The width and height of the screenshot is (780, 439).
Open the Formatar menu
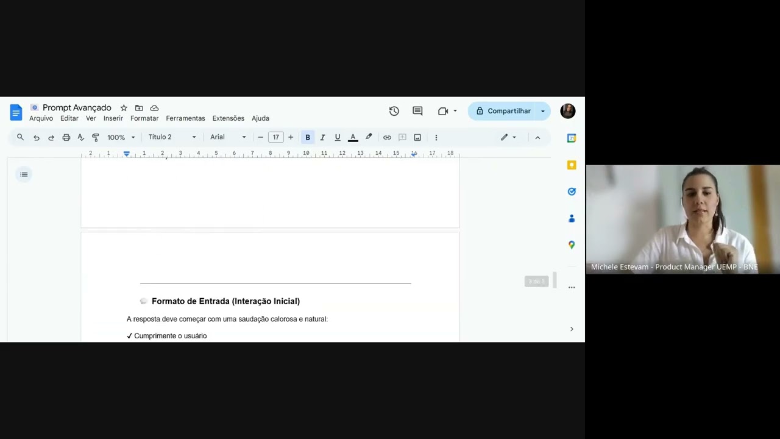[144, 118]
